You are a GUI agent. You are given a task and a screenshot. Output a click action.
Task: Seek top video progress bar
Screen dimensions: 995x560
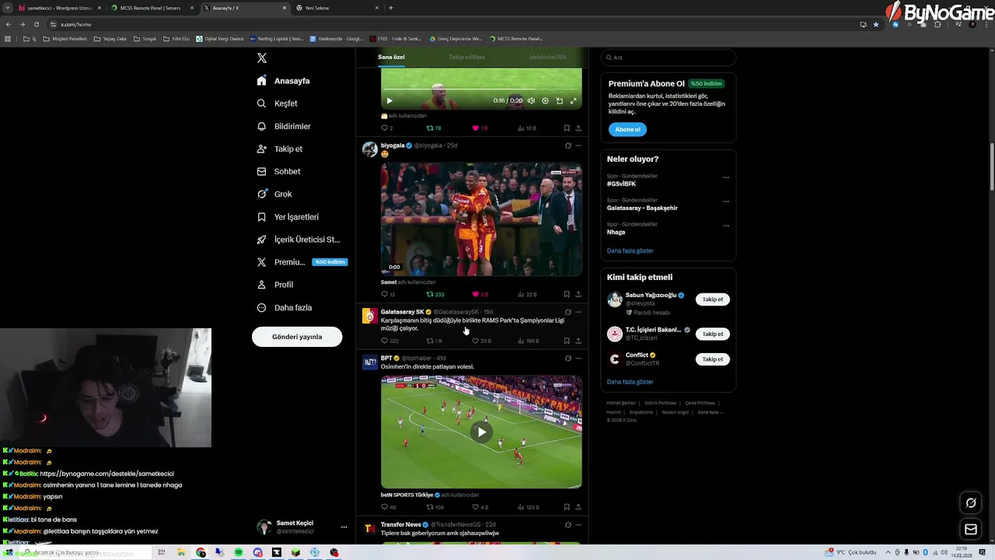481,89
